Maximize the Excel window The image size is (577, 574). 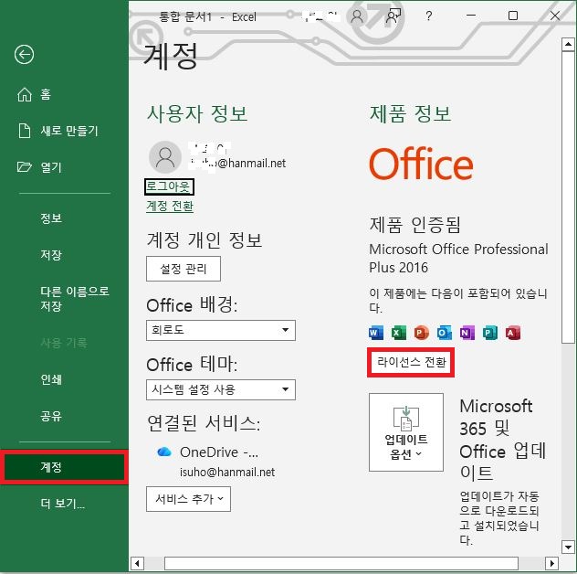pyautogui.click(x=513, y=16)
